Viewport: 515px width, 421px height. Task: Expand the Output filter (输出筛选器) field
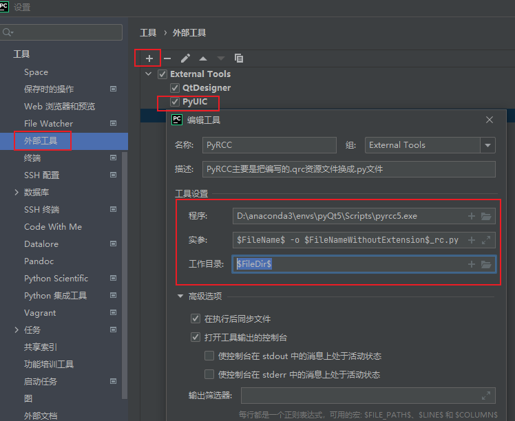click(486, 396)
